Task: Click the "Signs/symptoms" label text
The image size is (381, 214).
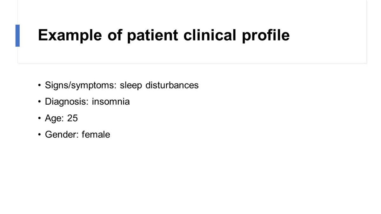Action: click(81, 85)
